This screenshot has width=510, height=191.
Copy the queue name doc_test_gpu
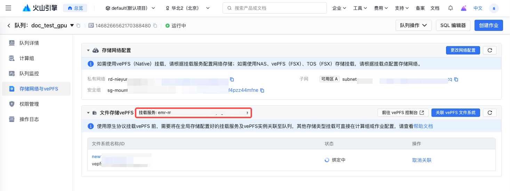tap(78, 26)
